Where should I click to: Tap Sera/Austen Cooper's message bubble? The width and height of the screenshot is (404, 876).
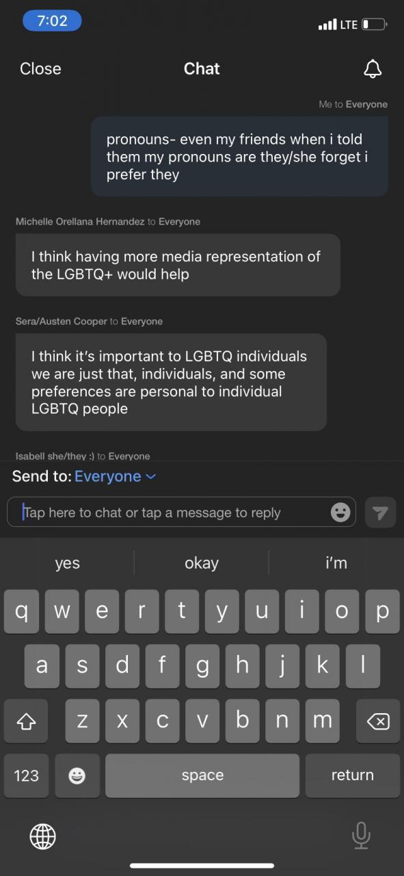click(x=171, y=382)
